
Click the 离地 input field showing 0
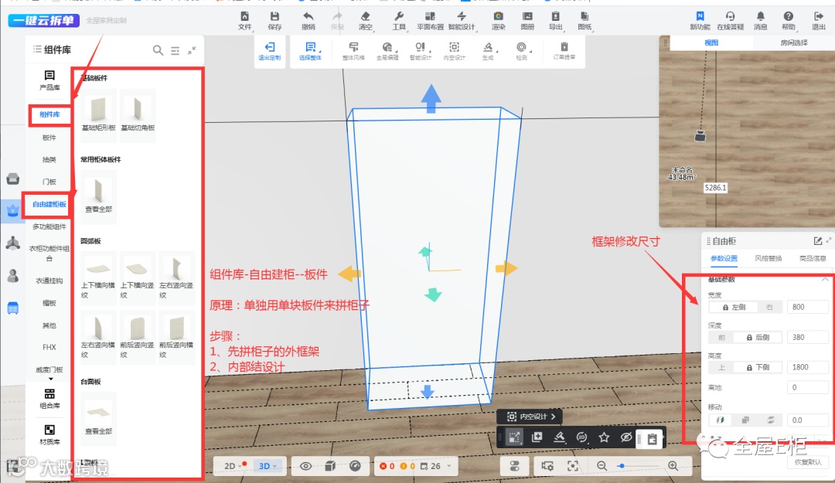[807, 388]
